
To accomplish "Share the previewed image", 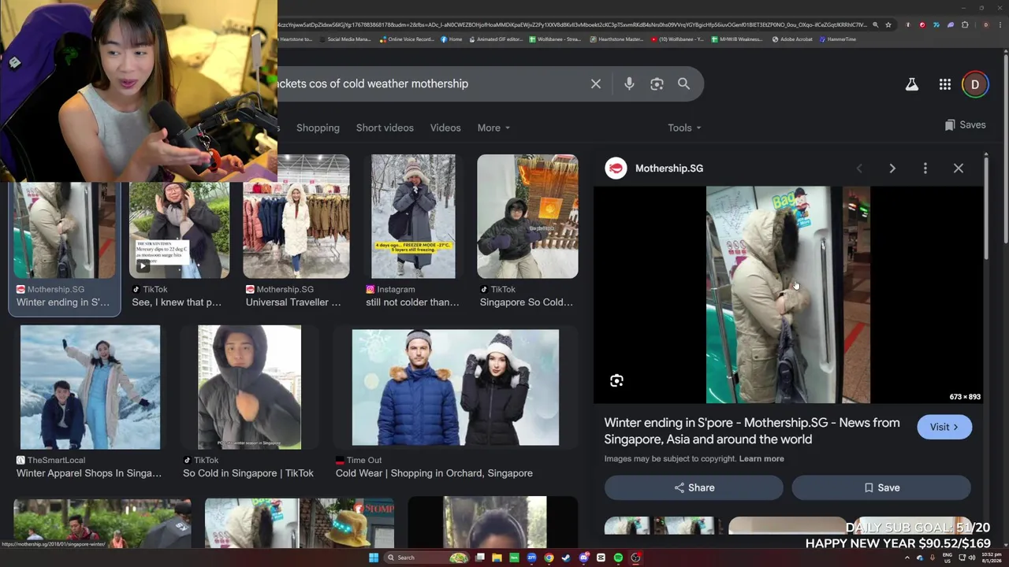I will tap(694, 487).
